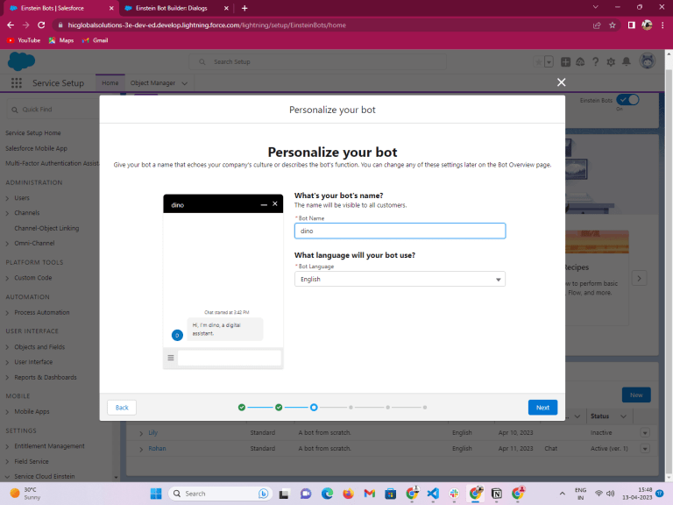The width and height of the screenshot is (673, 505).
Task: Expand the Custom Code tree item
Action: tap(7, 278)
